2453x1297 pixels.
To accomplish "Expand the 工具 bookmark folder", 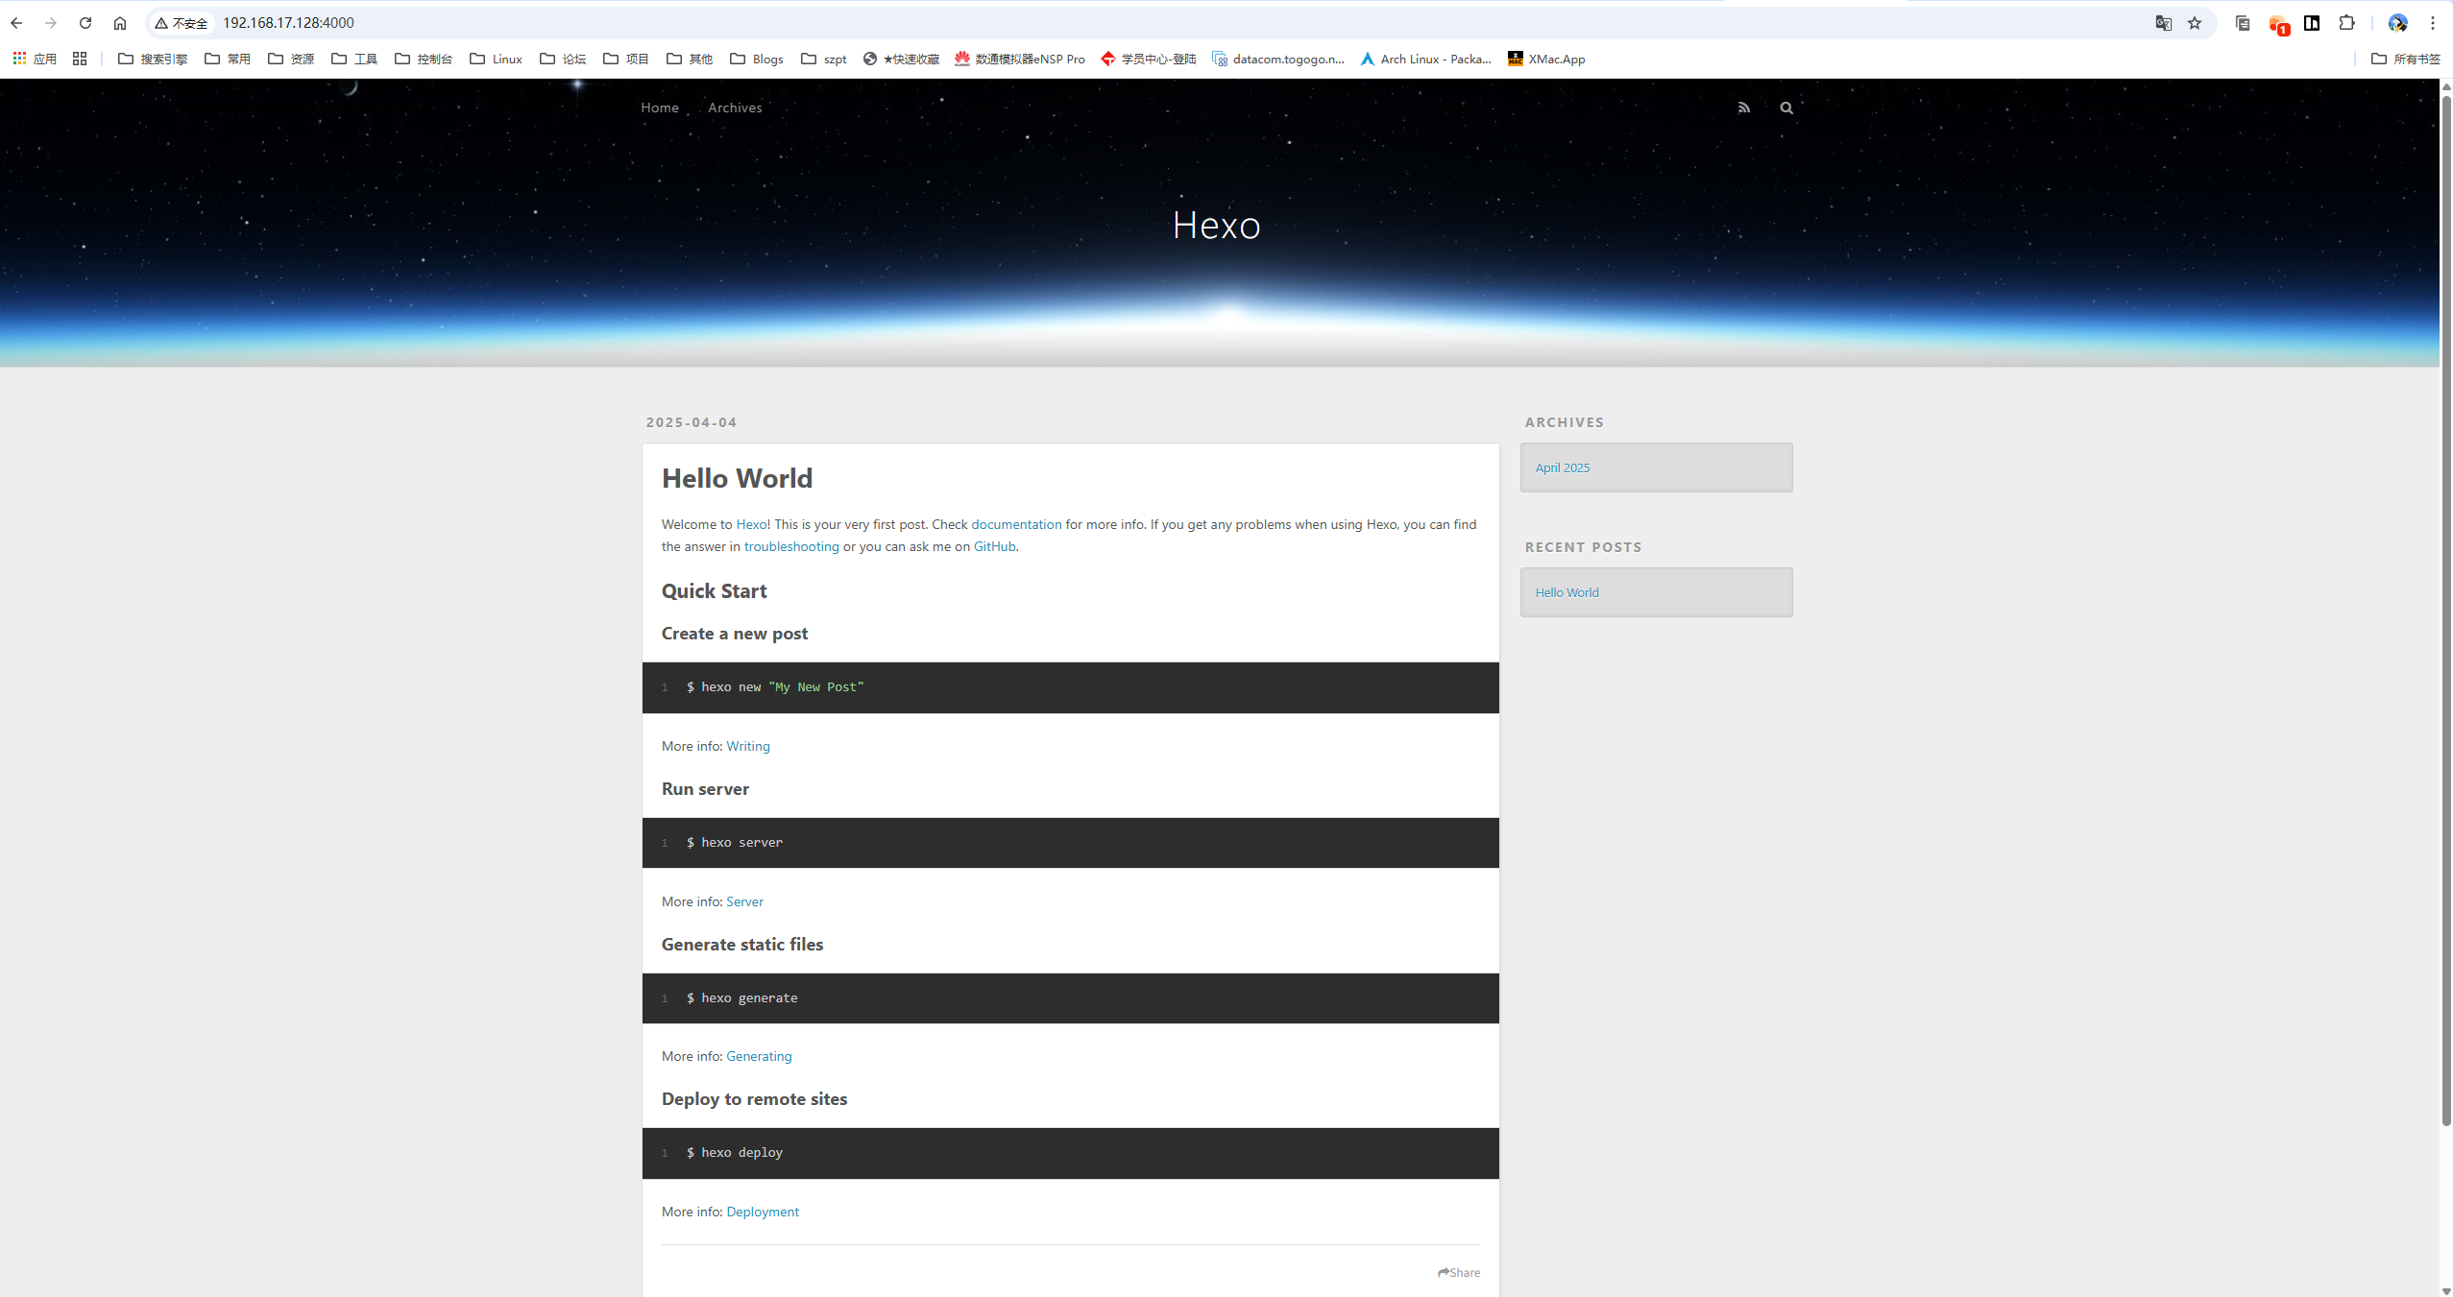I will click(x=354, y=59).
